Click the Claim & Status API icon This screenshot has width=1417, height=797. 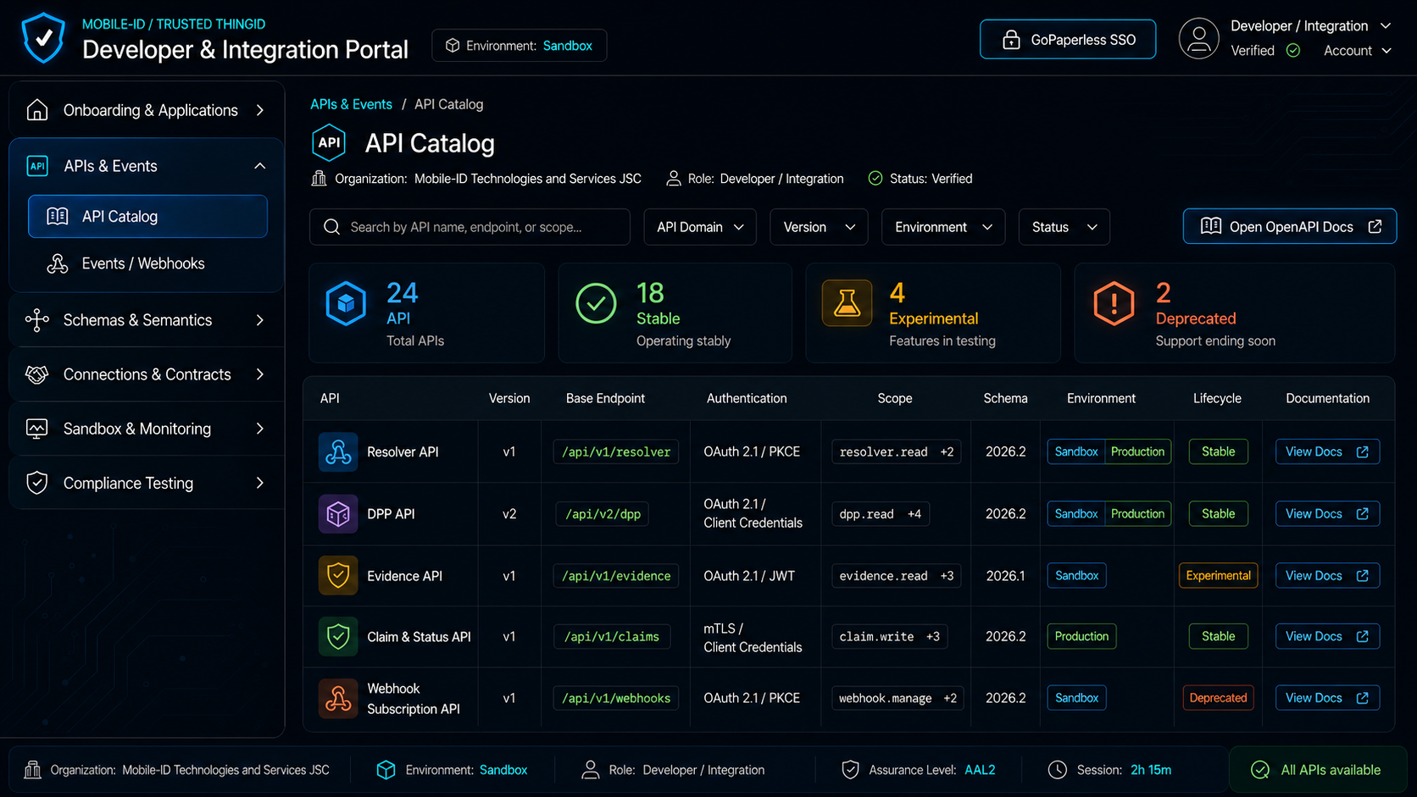[x=338, y=637]
